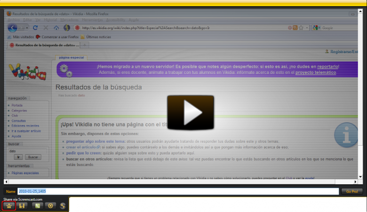The image size is (367, 212).
Task: Click the Buscar button in sidebar
Action: click(x=32, y=157)
